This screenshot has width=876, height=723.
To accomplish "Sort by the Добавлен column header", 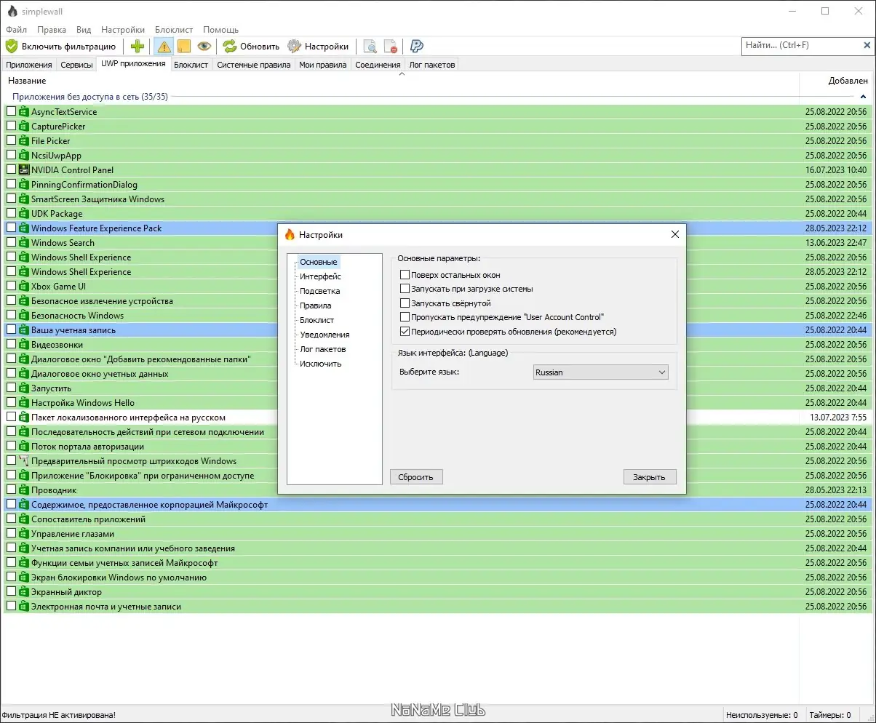I will pos(837,81).
